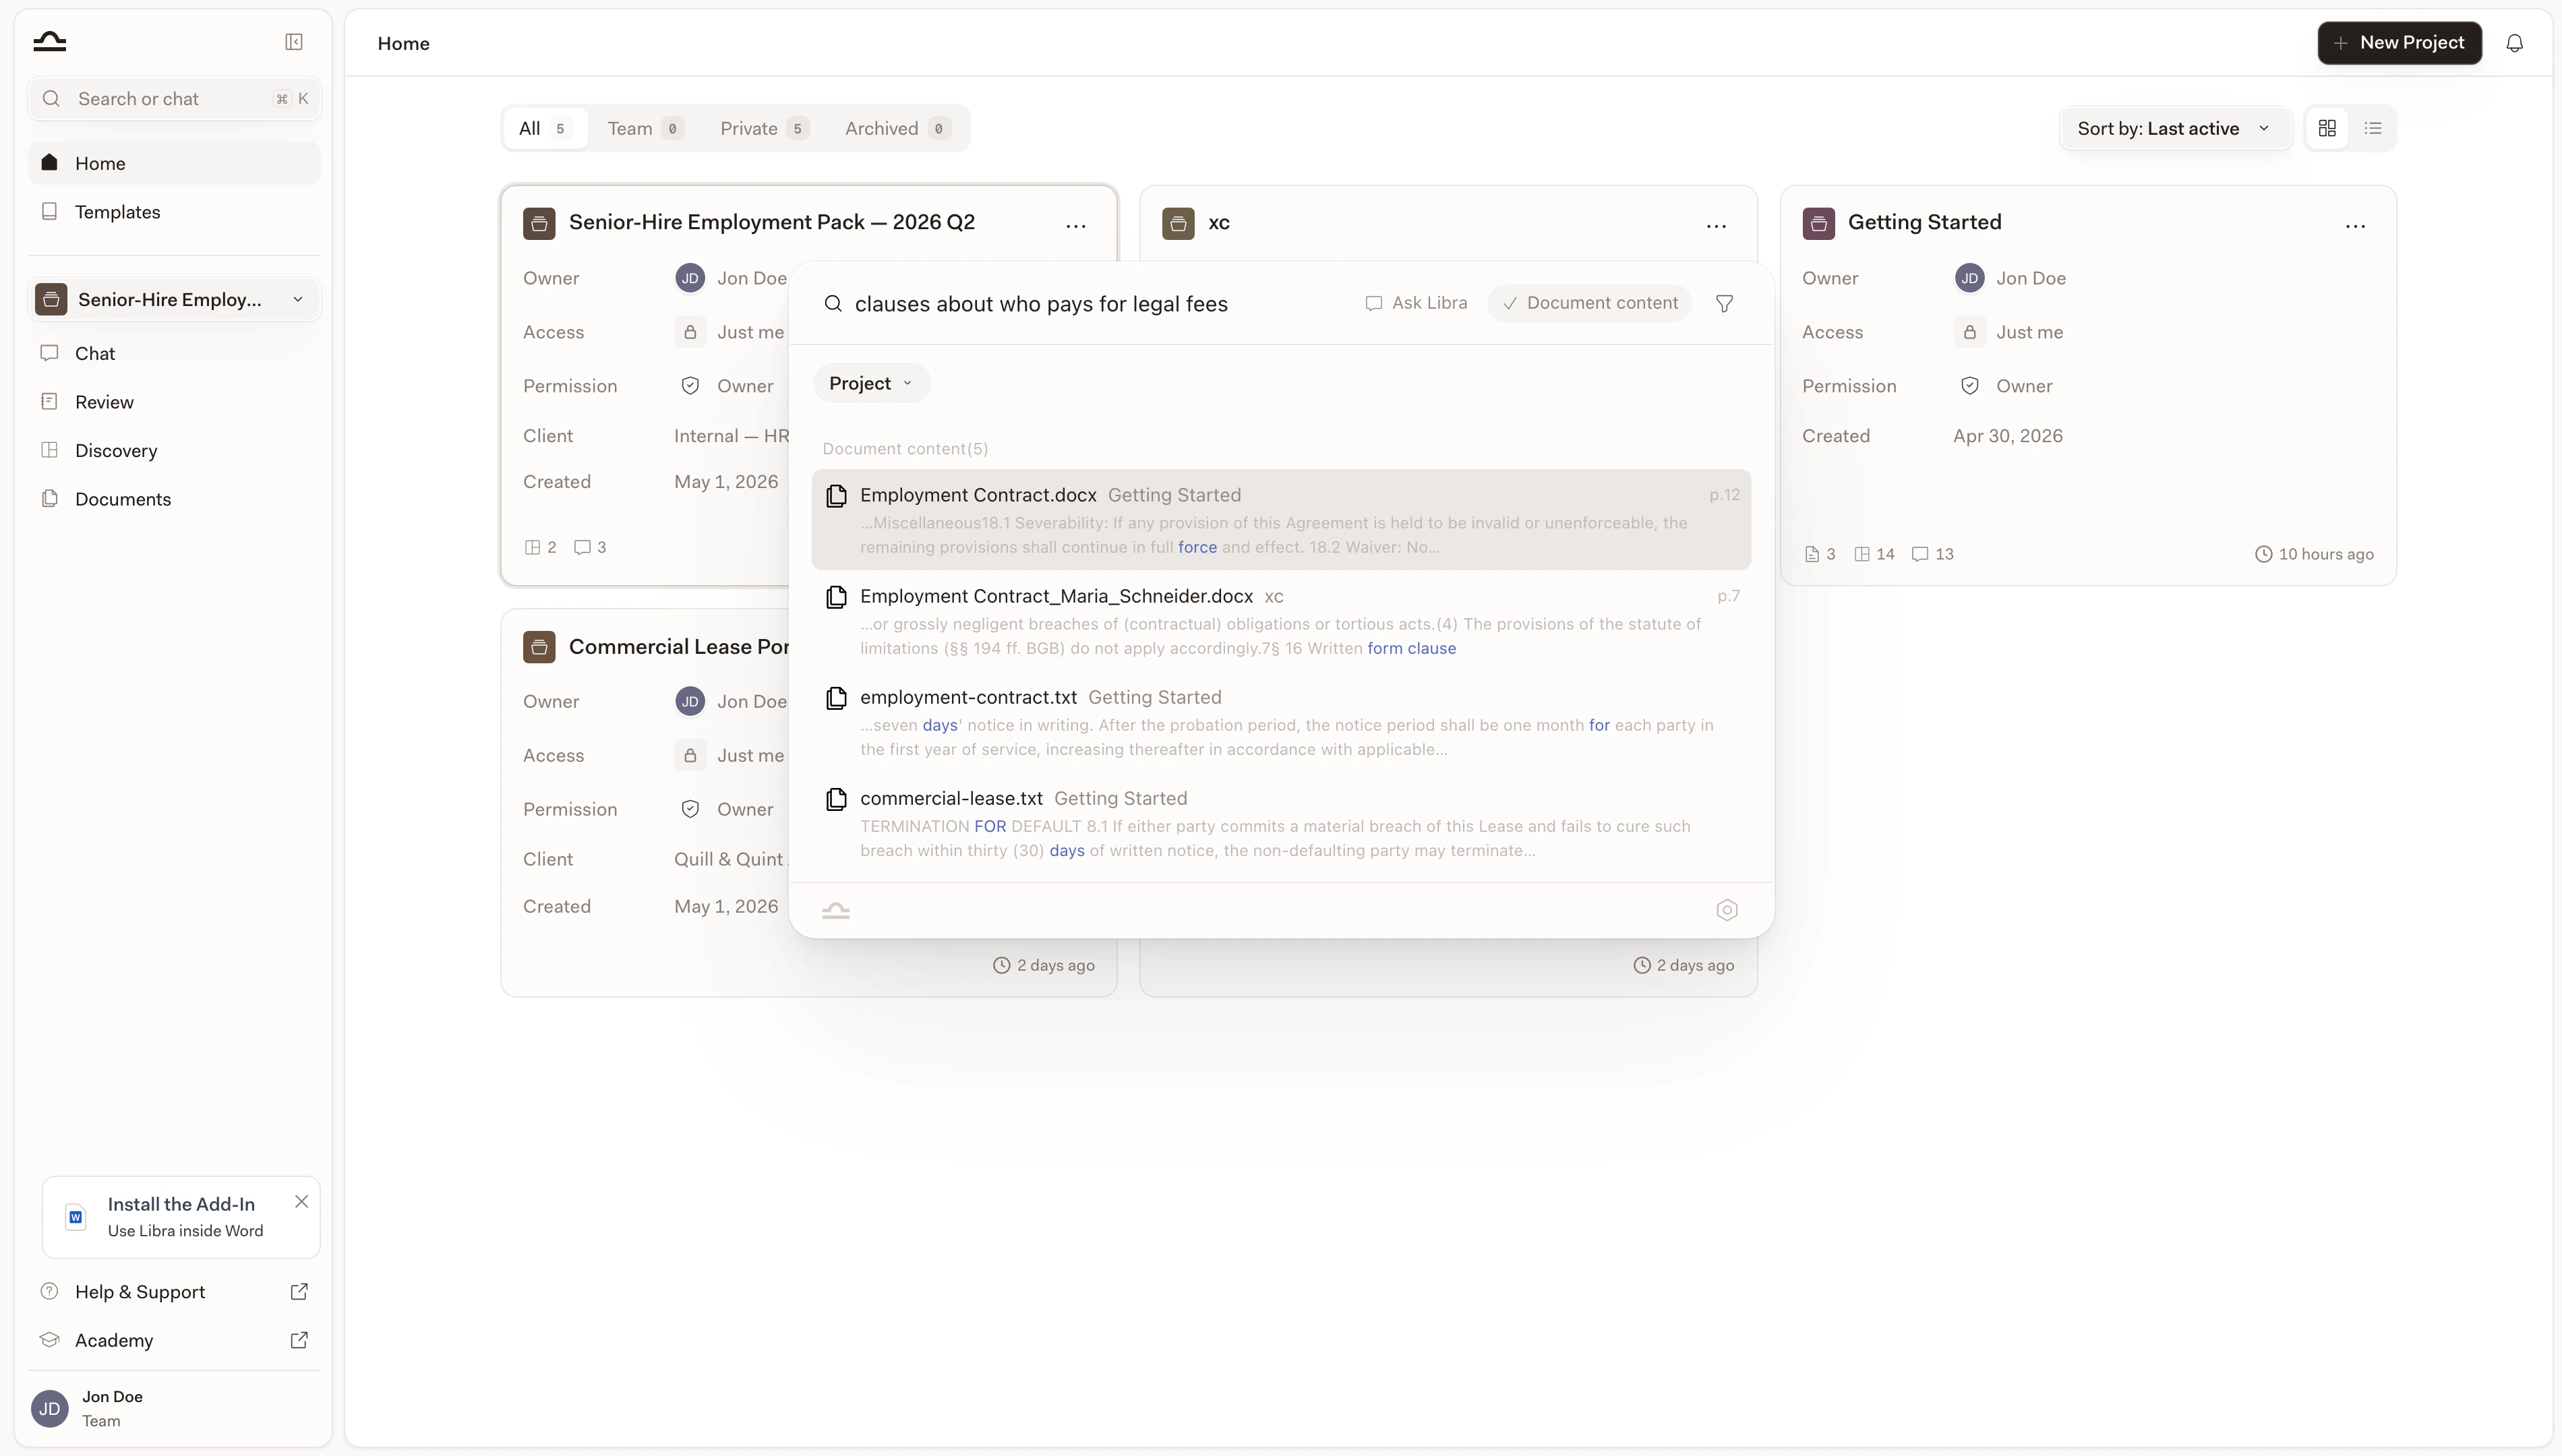Click the lock icon on Getting Started card

point(1969,332)
